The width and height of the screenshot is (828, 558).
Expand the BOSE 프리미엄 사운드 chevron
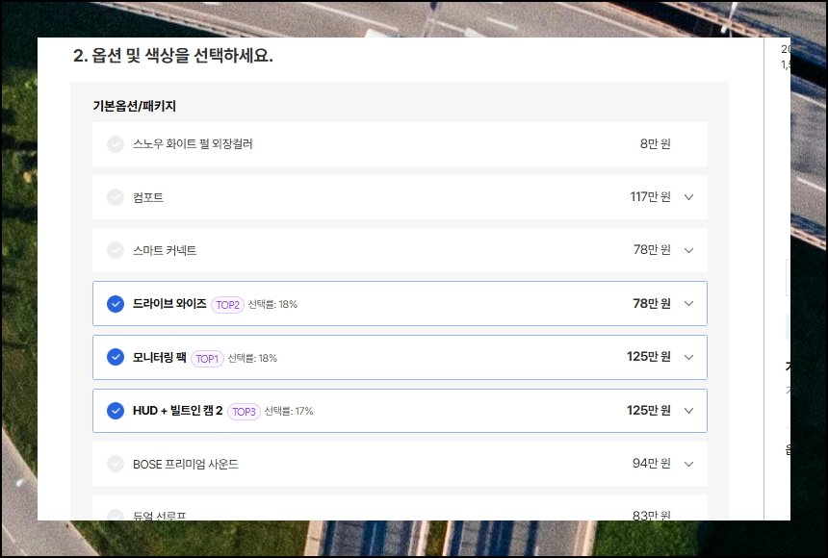(688, 464)
